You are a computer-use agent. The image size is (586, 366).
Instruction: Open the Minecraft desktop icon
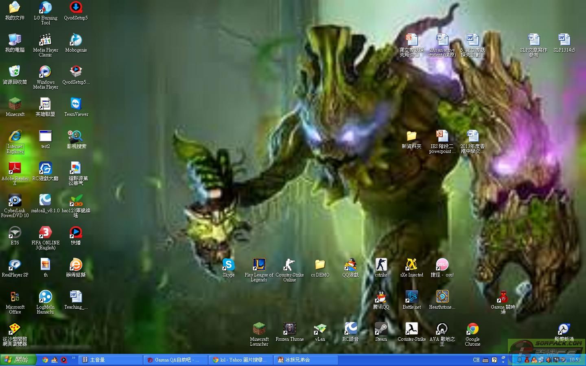(15, 104)
